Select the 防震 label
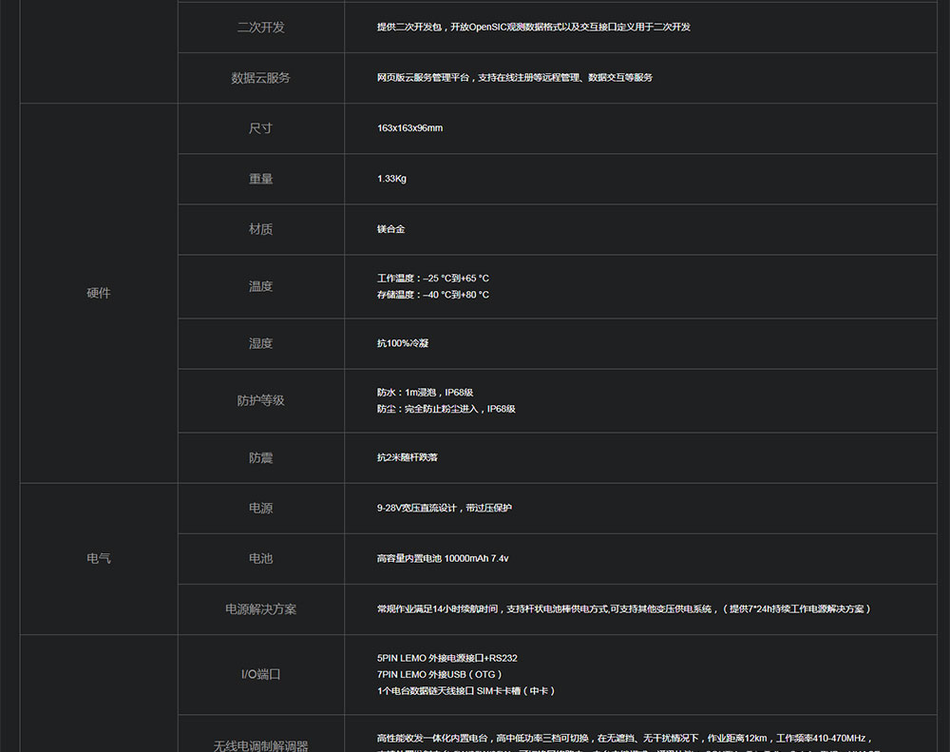Image resolution: width=950 pixels, height=752 pixels. coord(260,458)
